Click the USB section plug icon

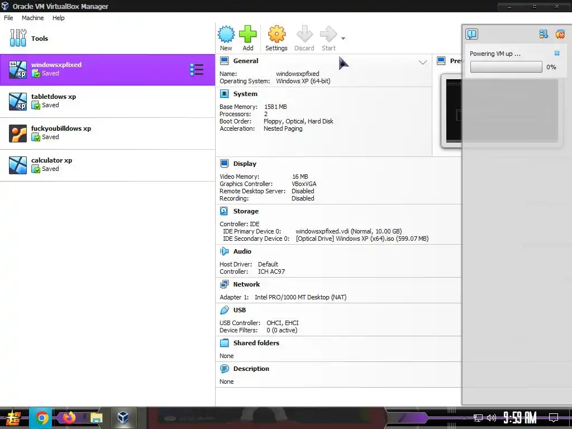coord(225,310)
